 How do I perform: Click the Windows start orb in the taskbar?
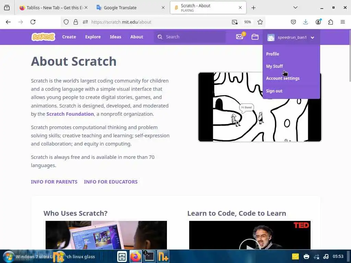click(9, 256)
